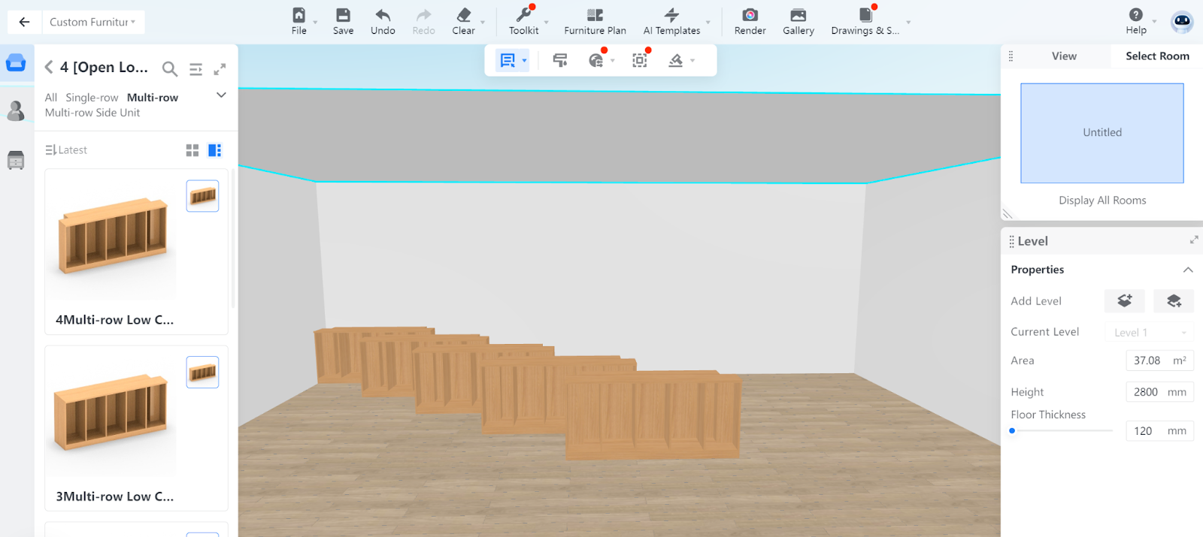The width and height of the screenshot is (1203, 537).
Task: Click the Height input field
Action: point(1146,392)
